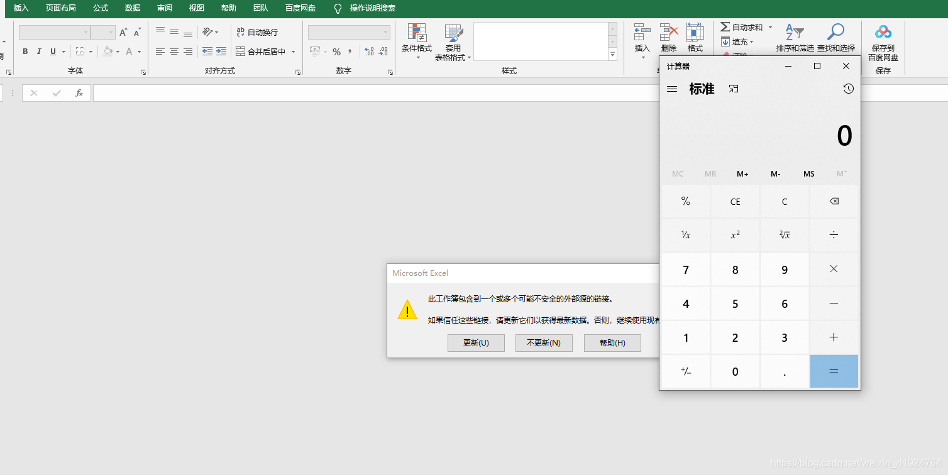
Task: Click the comma style icon
Action: coord(350,52)
